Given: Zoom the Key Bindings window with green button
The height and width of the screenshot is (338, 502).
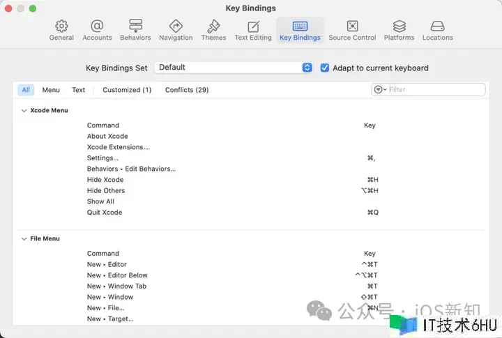Looking at the screenshot, I should click(33, 8).
